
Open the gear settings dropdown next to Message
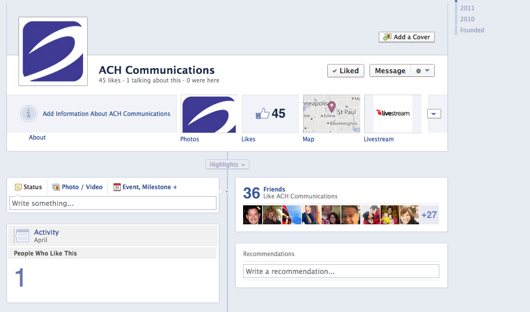tap(423, 70)
